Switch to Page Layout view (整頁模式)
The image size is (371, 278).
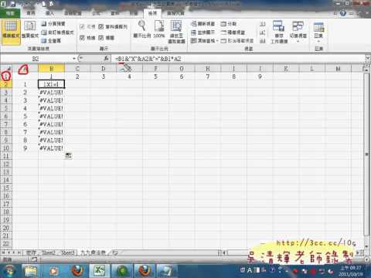point(29,31)
